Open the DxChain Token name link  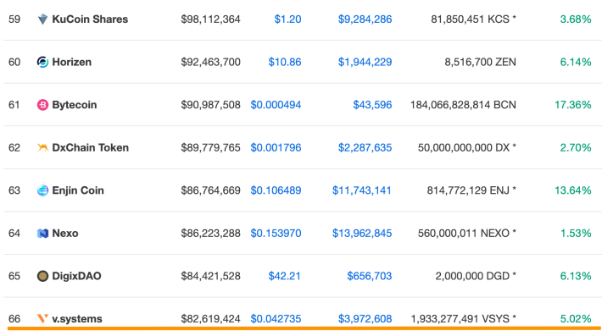click(91, 147)
